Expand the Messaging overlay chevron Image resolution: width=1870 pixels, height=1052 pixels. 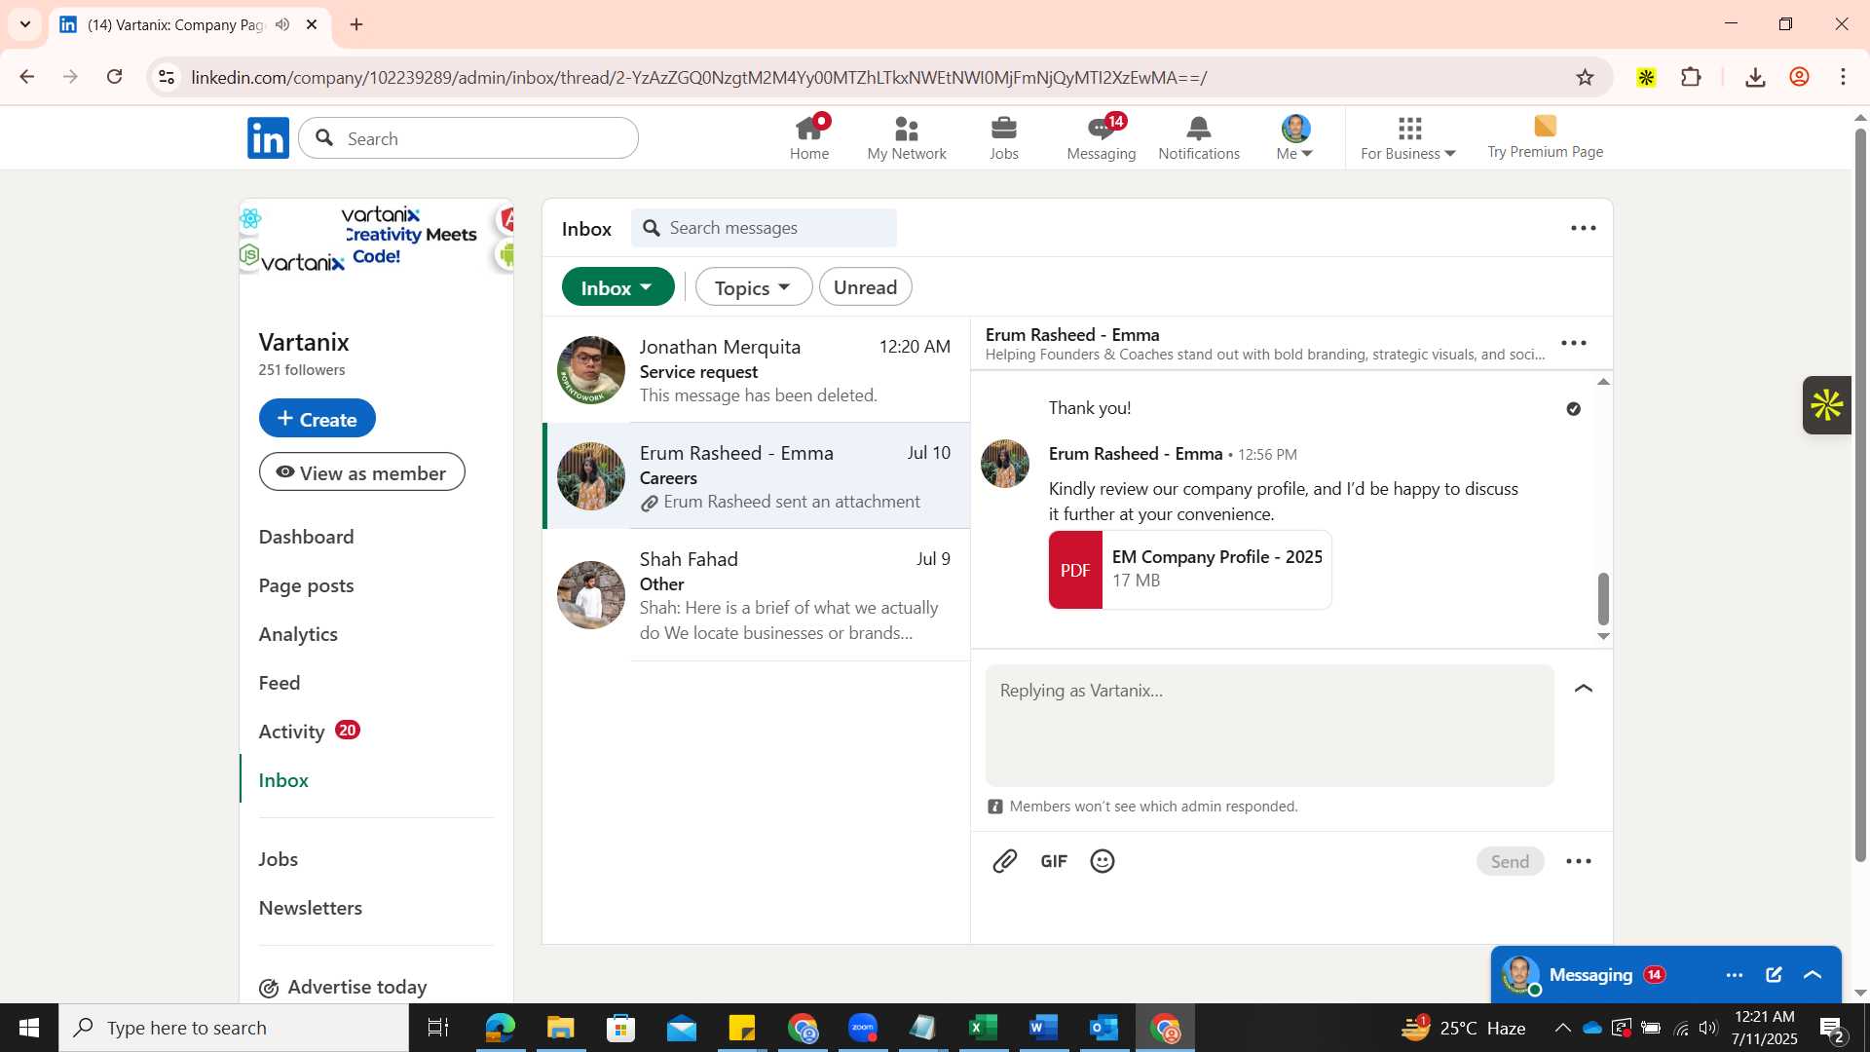tap(1813, 975)
